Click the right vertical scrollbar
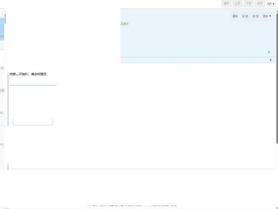This screenshot has width=278, height=209. 277,93
